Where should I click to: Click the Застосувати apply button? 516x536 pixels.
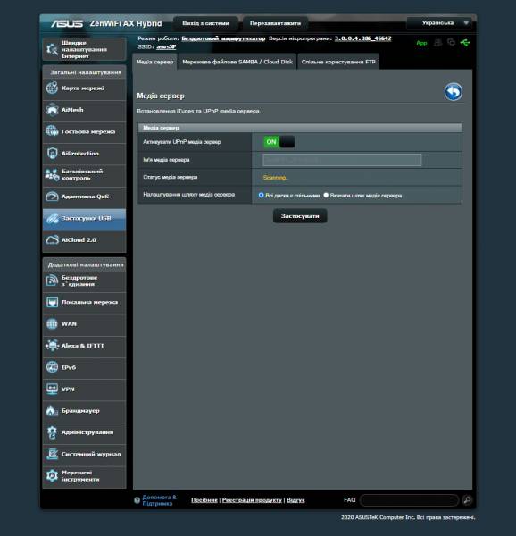pos(300,216)
